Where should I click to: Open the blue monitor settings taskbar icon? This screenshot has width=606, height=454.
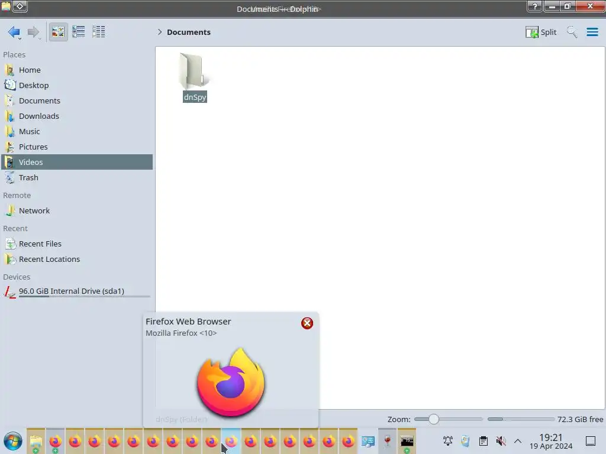pos(368,441)
